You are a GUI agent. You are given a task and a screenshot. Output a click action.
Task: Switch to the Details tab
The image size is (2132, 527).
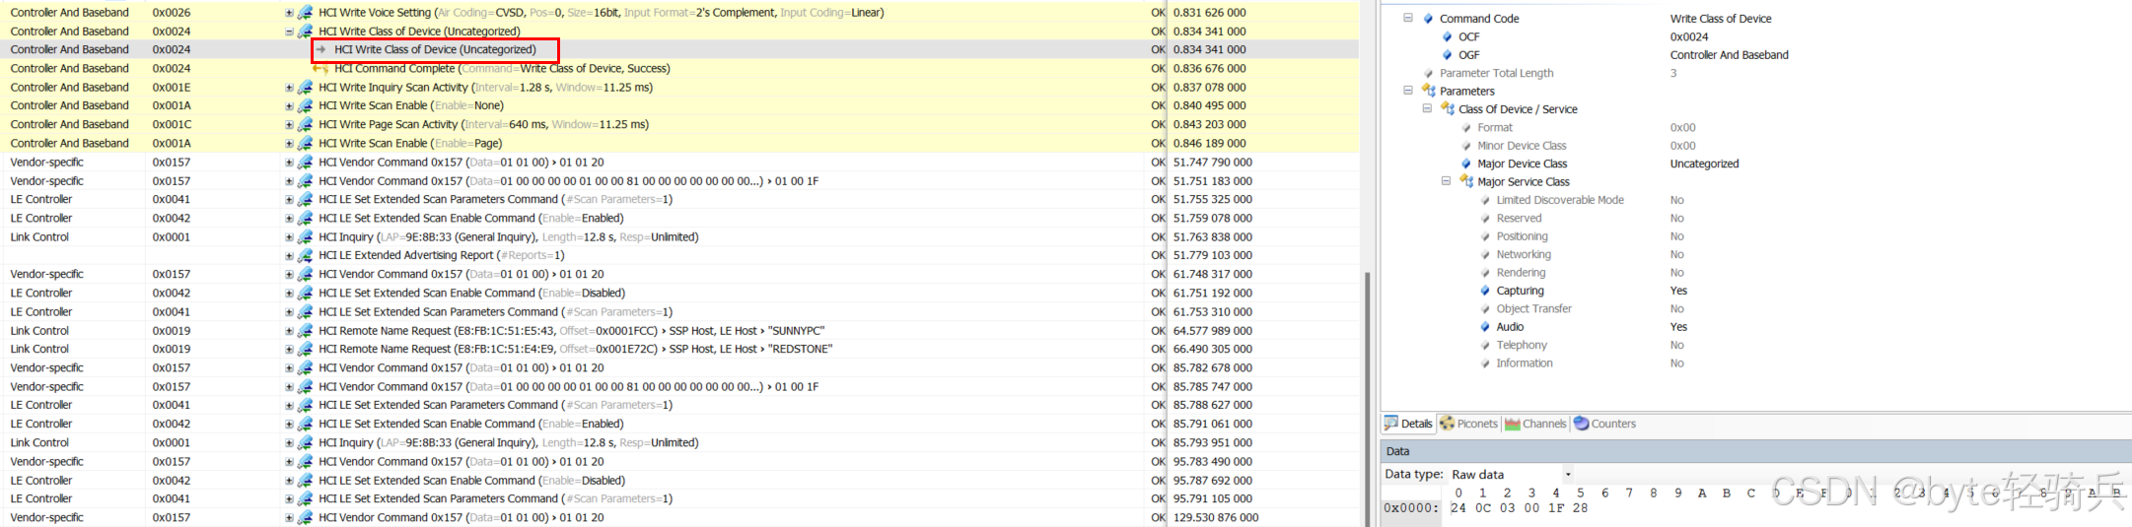click(1408, 424)
